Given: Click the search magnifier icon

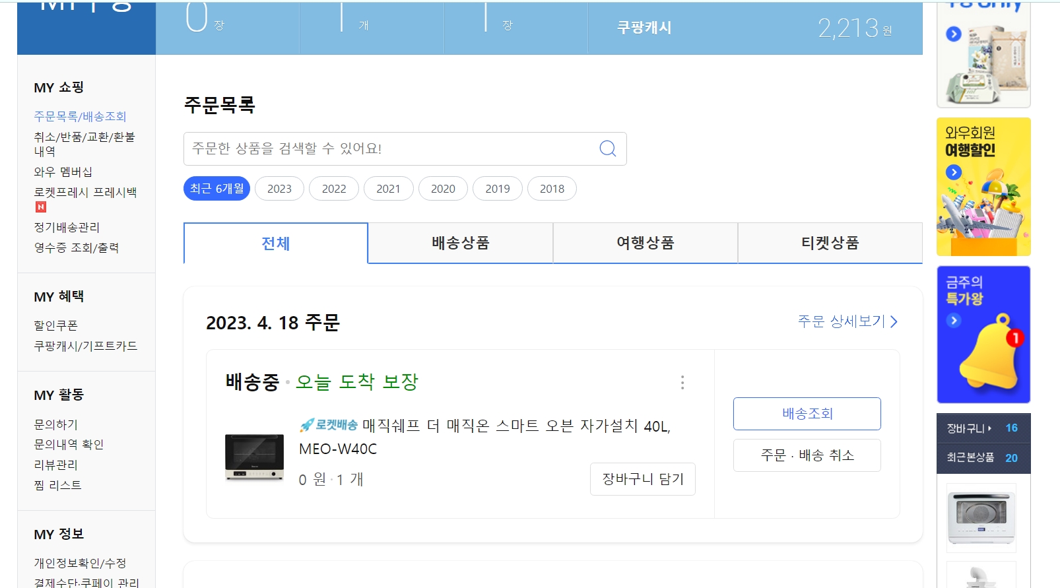Looking at the screenshot, I should point(606,148).
